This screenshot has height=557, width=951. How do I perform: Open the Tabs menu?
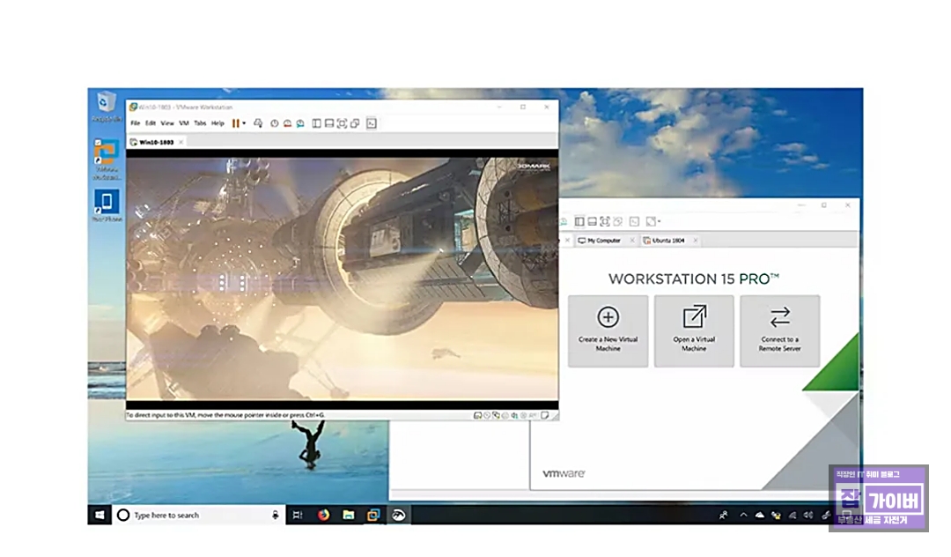(200, 123)
